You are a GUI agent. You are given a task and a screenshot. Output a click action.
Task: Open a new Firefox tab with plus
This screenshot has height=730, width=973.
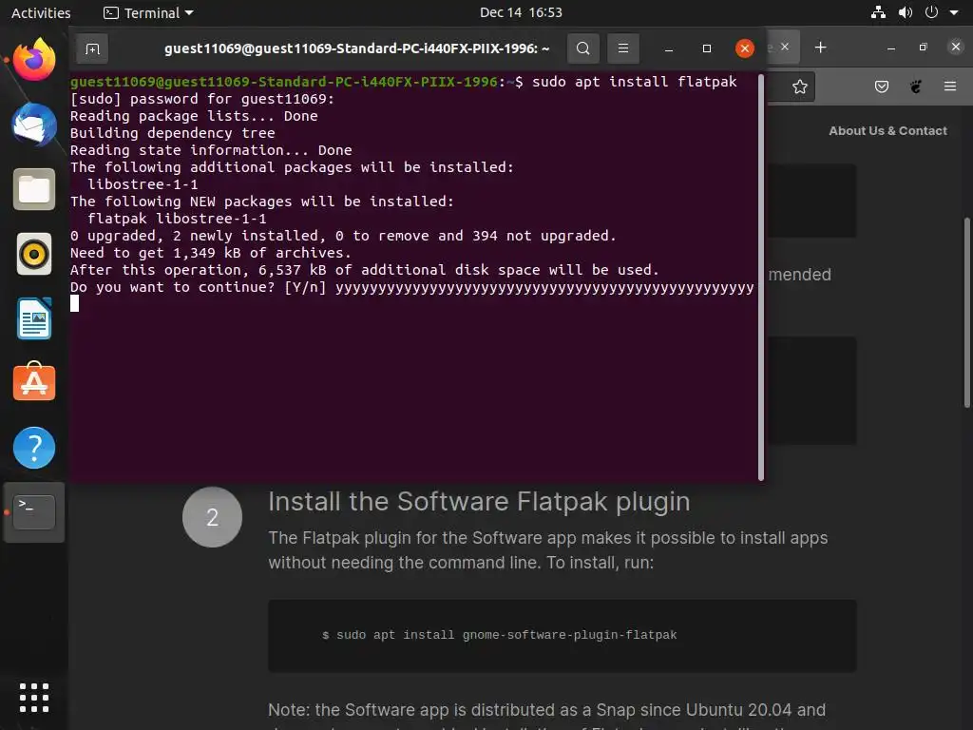pos(820,48)
